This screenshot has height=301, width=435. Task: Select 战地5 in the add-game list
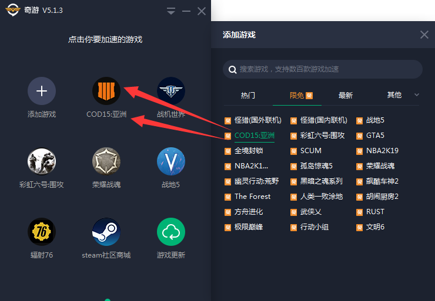[x=375, y=120]
